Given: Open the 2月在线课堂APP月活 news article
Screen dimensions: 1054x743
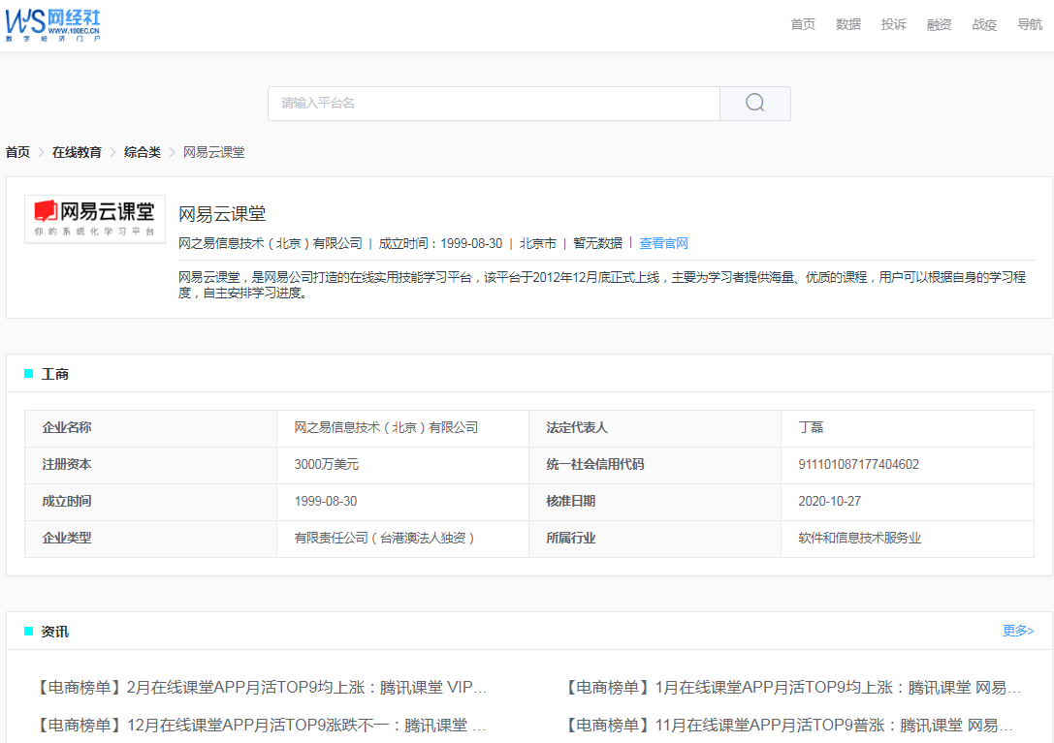Looking at the screenshot, I should tap(261, 687).
